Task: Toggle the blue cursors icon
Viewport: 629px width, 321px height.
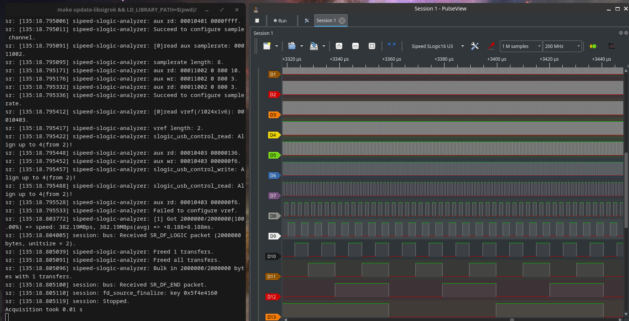Action: [x=391, y=46]
